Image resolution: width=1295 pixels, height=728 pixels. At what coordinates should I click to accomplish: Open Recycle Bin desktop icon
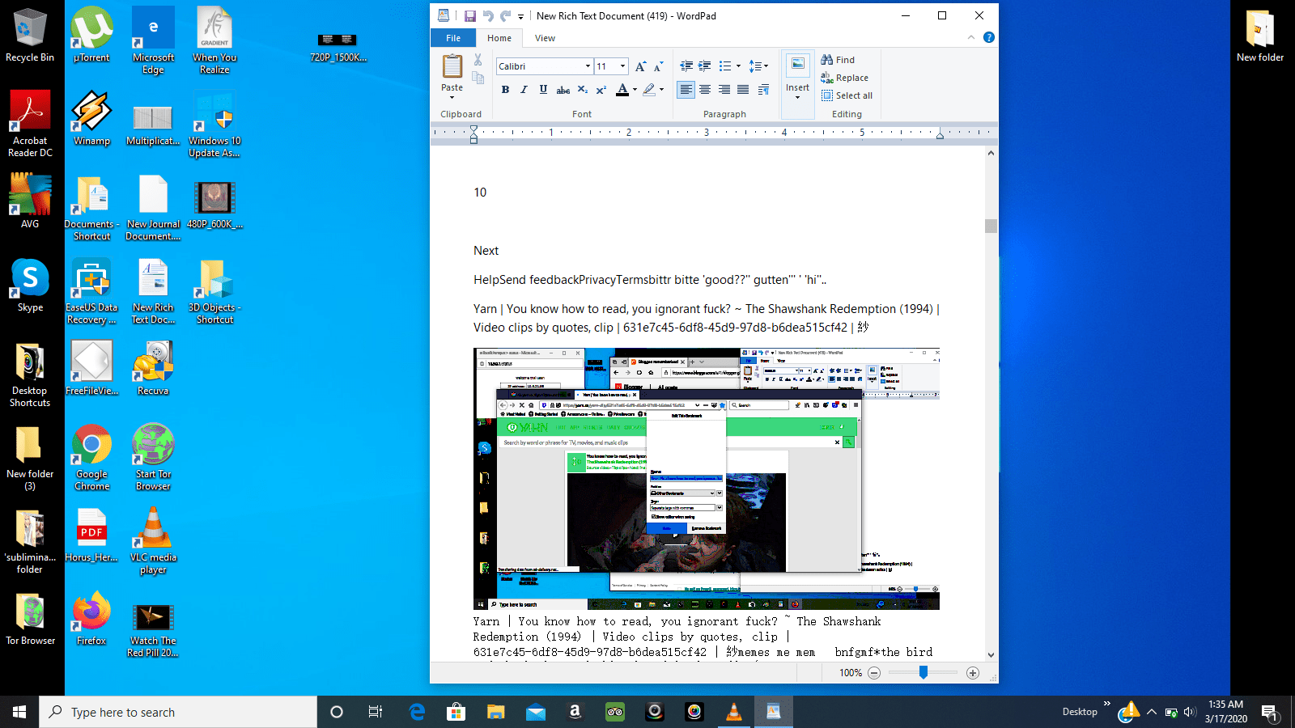(x=30, y=36)
